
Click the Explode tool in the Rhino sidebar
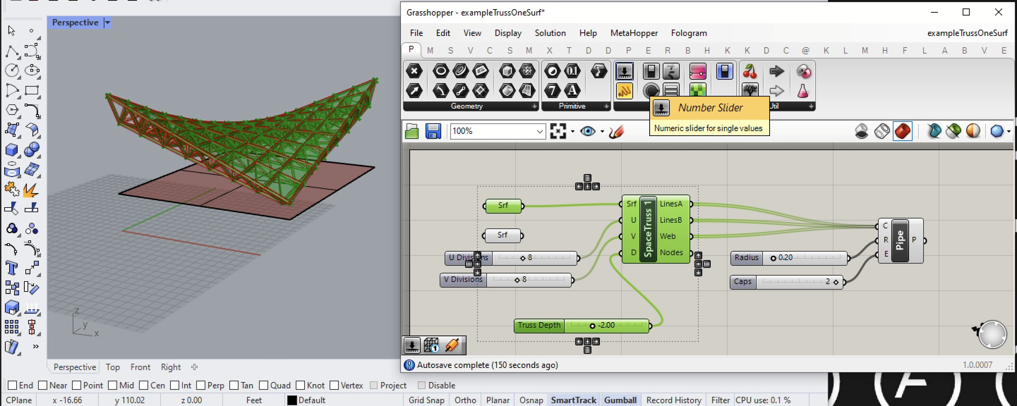click(x=31, y=190)
